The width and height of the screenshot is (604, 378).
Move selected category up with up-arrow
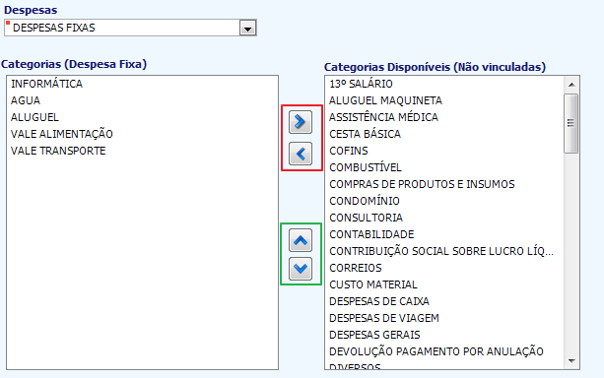point(301,240)
